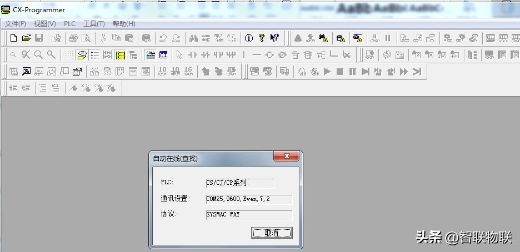The width and height of the screenshot is (520, 252).
Task: Click the Clear All Bookmarks crossed flag icon
Action: point(112,88)
